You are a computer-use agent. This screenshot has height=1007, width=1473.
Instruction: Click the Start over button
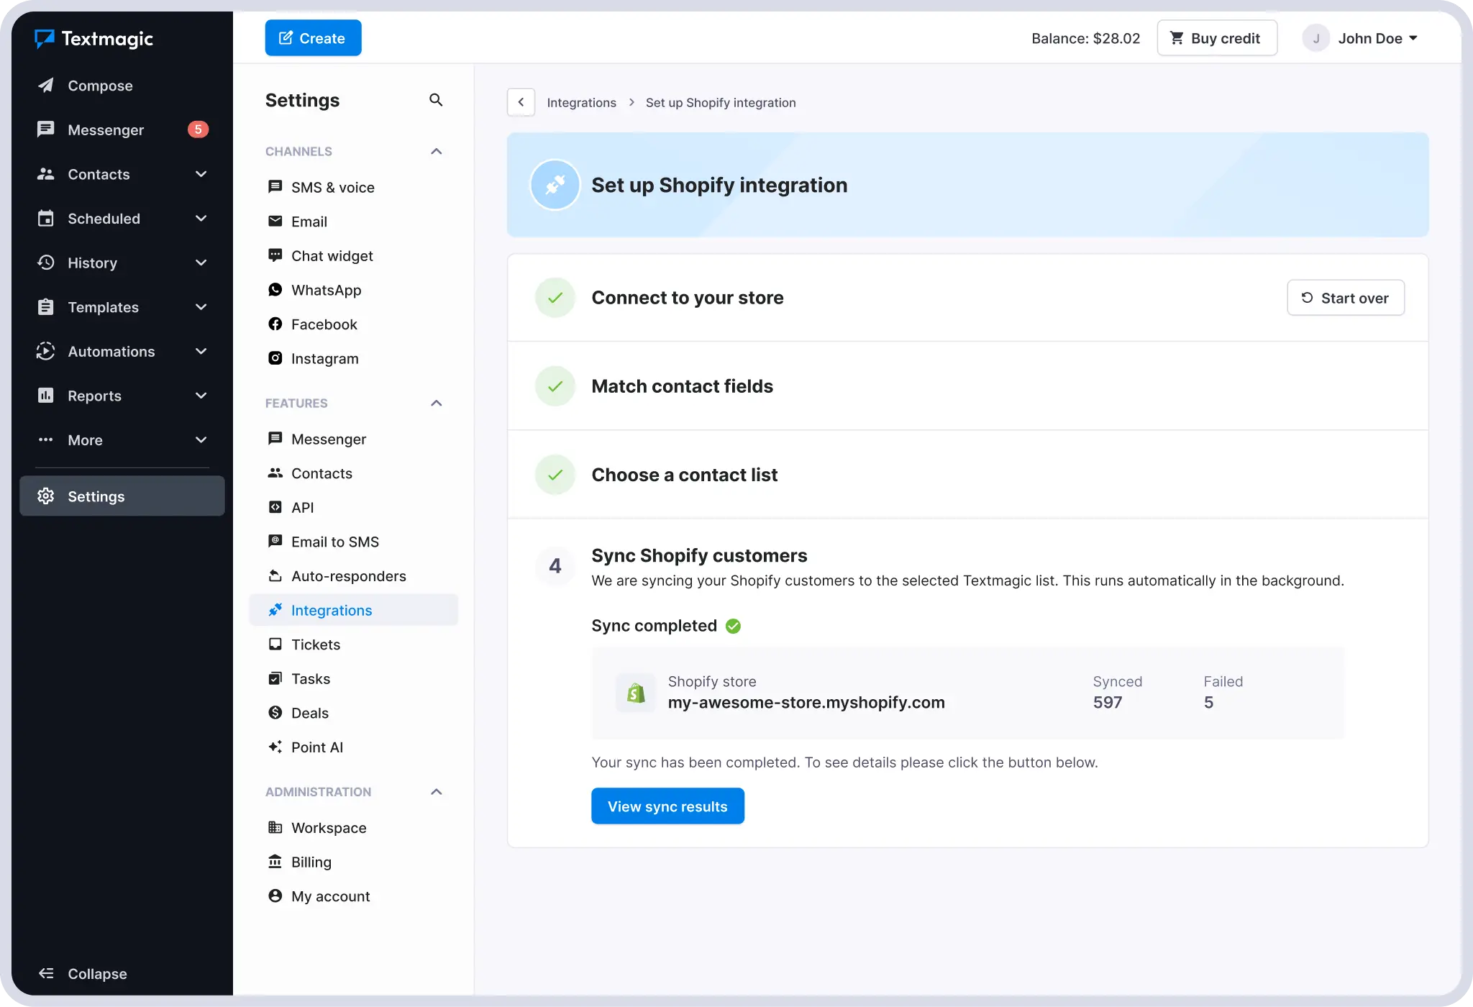(1345, 298)
